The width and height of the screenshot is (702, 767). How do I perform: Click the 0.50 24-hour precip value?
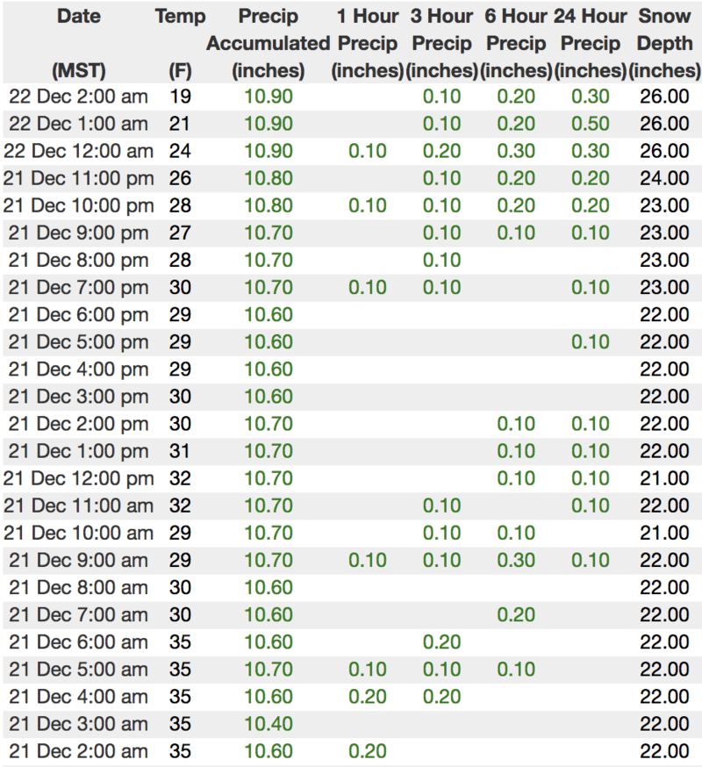coord(591,124)
